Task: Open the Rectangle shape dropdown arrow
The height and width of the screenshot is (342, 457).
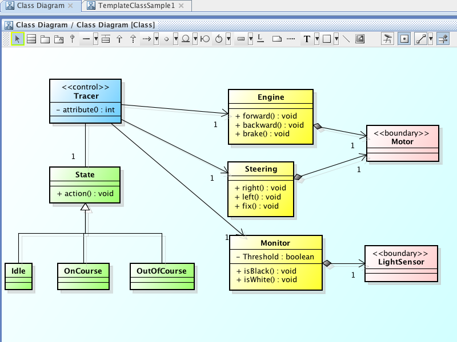Action: (336, 39)
